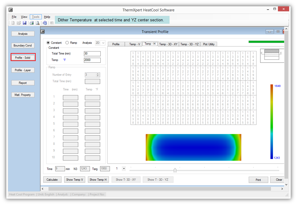Open the Help menu
The height and width of the screenshot is (205, 297).
point(47,17)
